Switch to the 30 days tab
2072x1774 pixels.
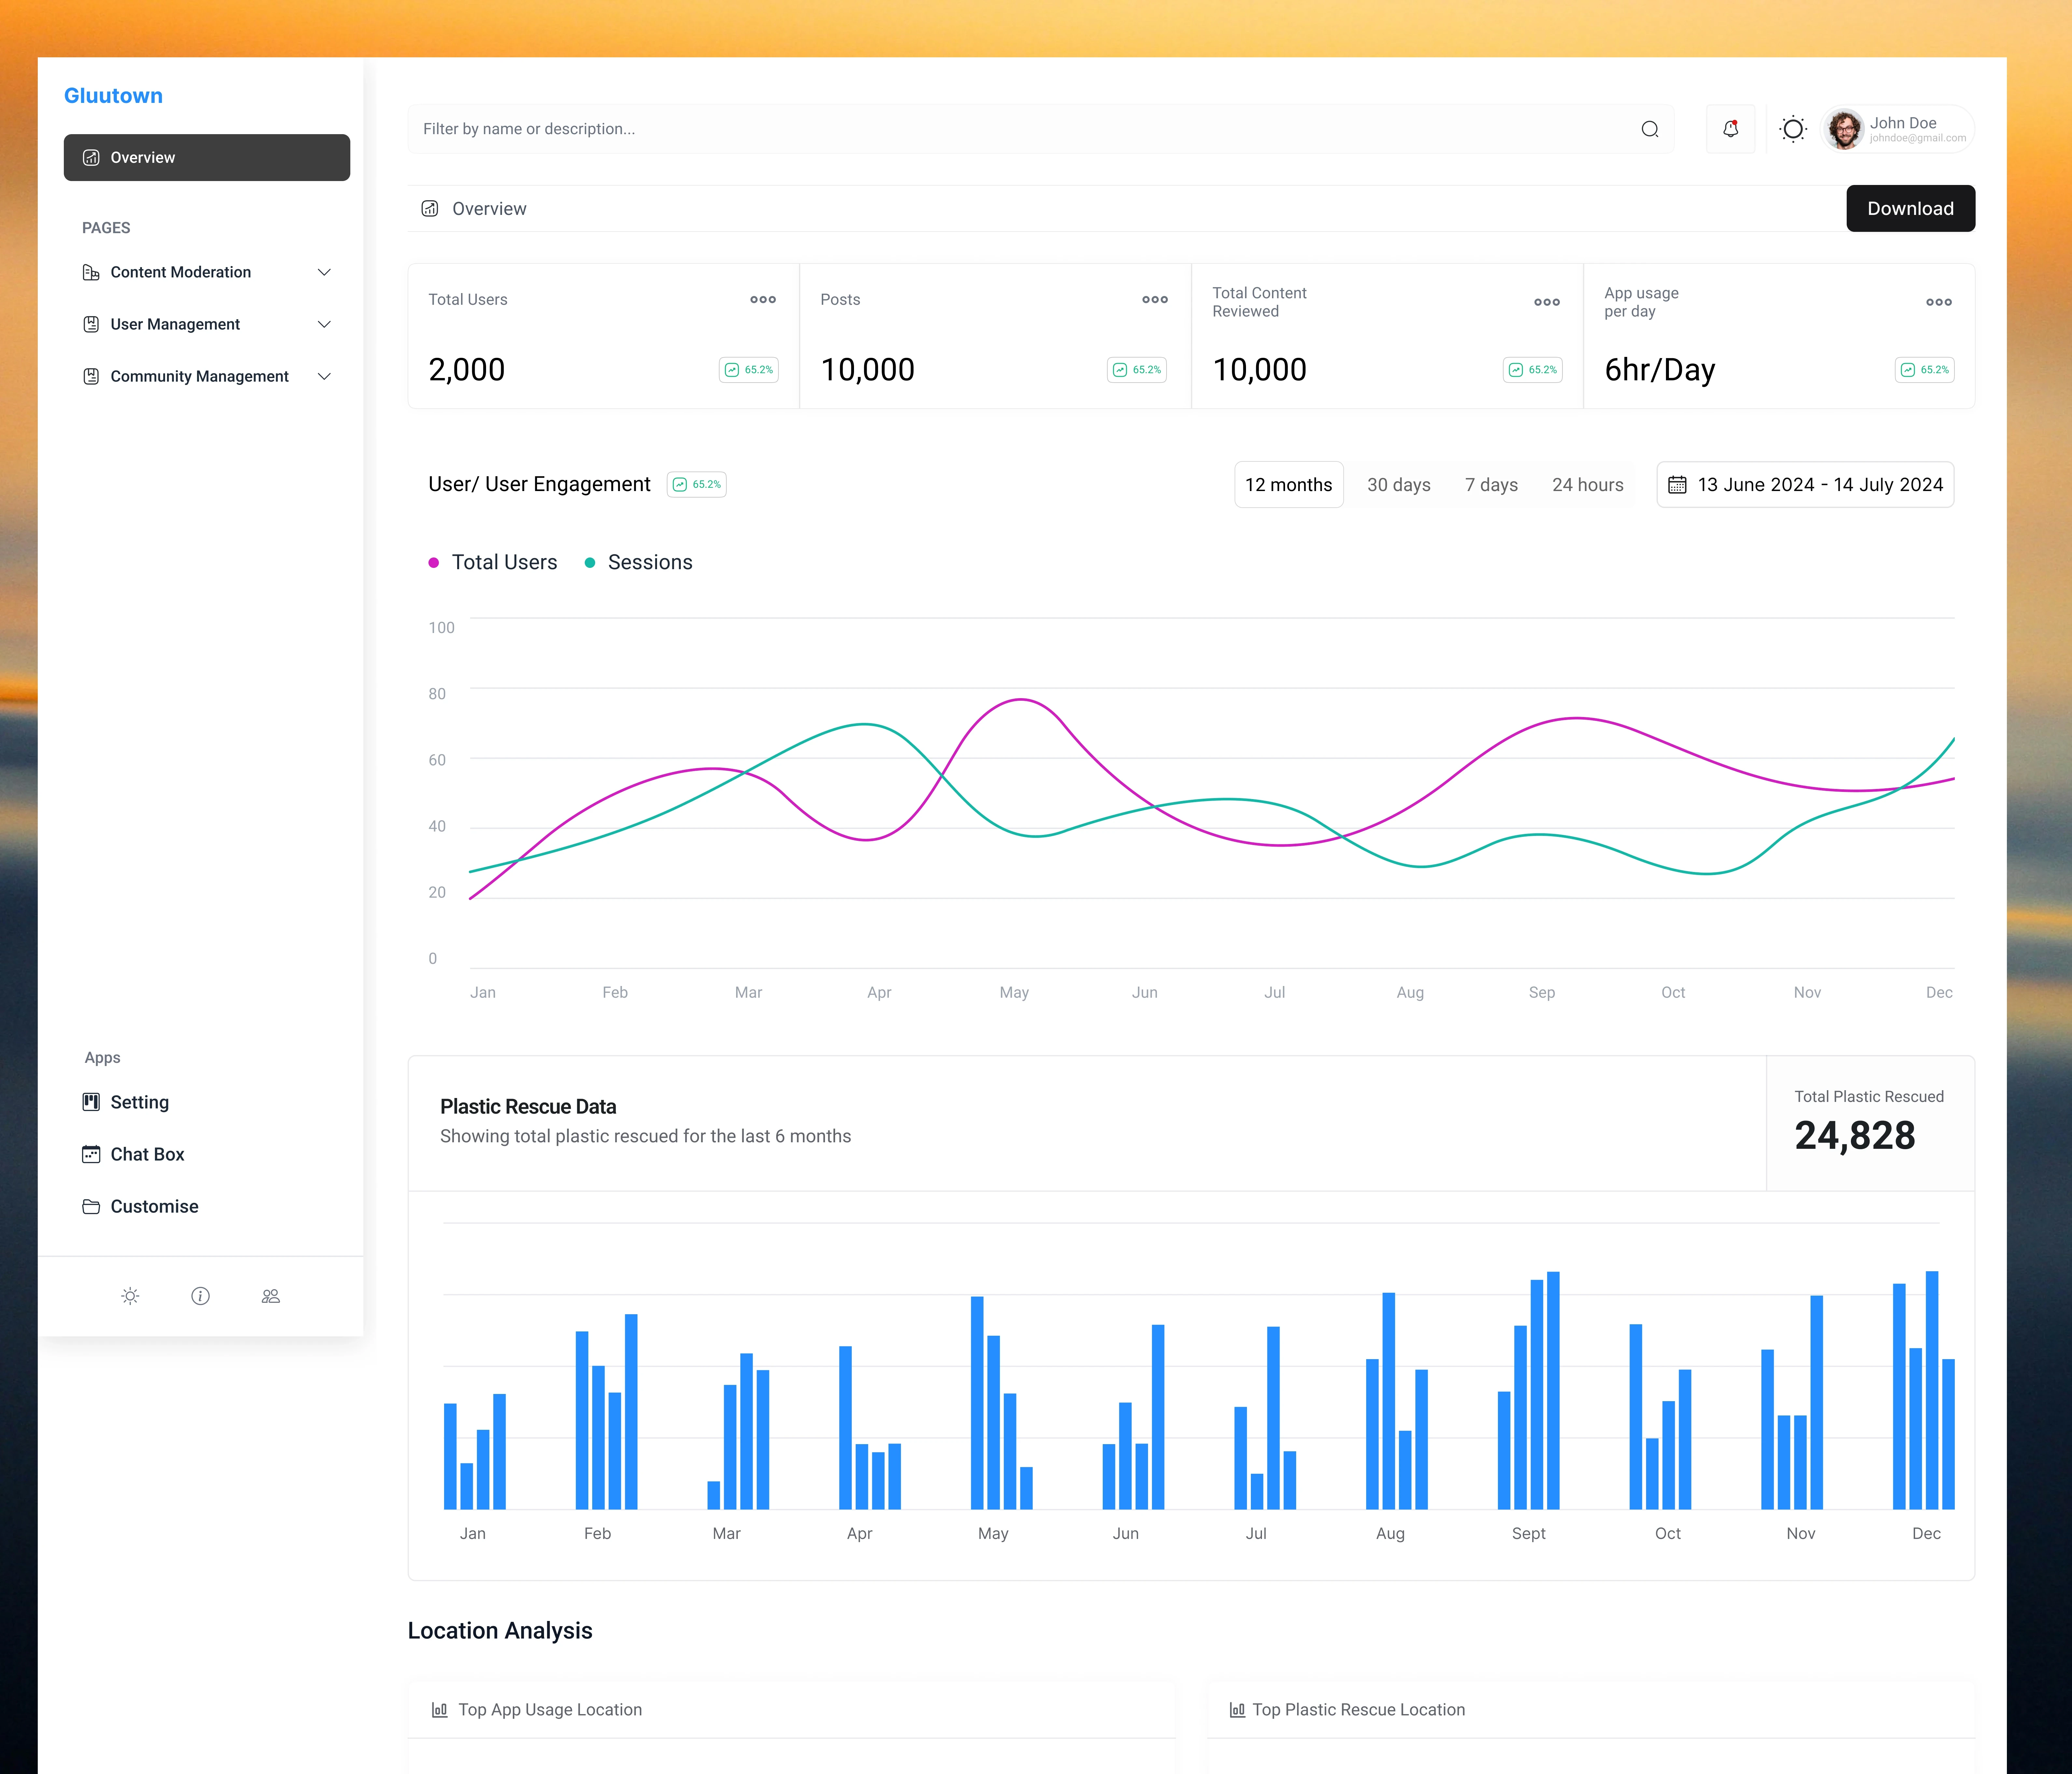(x=1398, y=485)
